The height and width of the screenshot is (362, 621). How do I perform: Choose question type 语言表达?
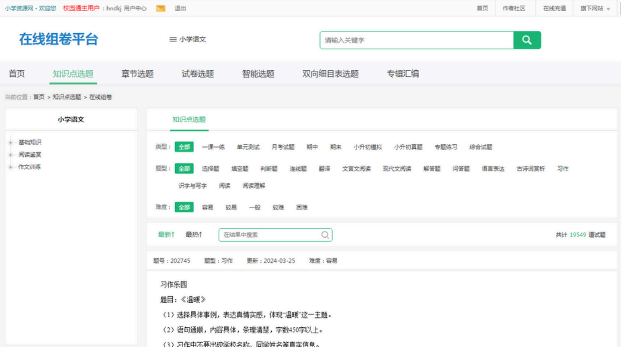[493, 169]
